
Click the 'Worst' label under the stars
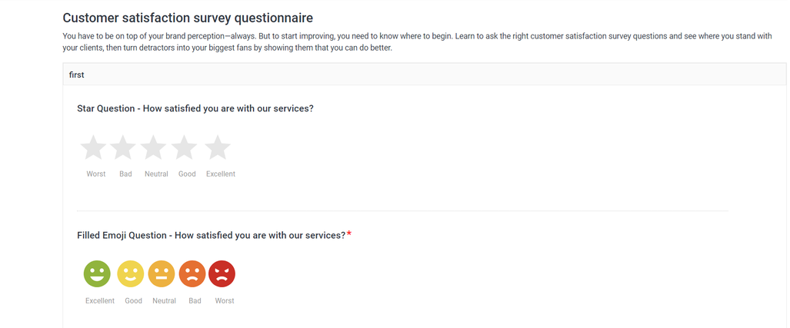(96, 174)
